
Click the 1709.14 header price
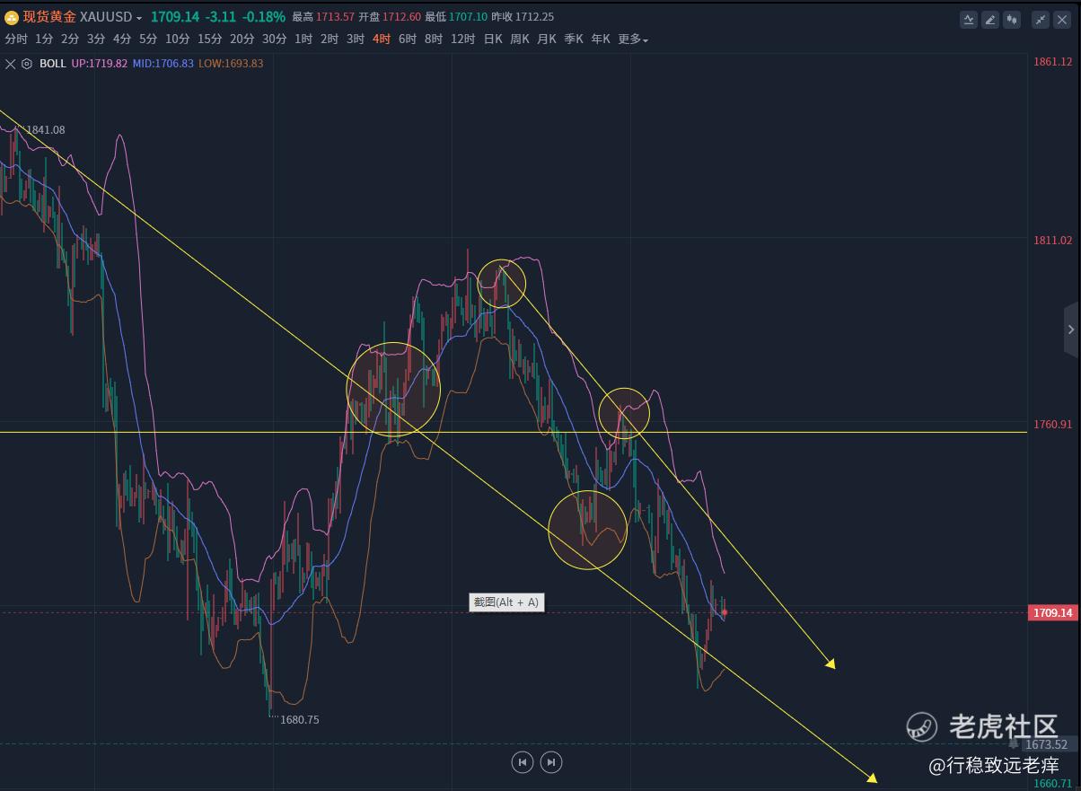click(x=176, y=17)
